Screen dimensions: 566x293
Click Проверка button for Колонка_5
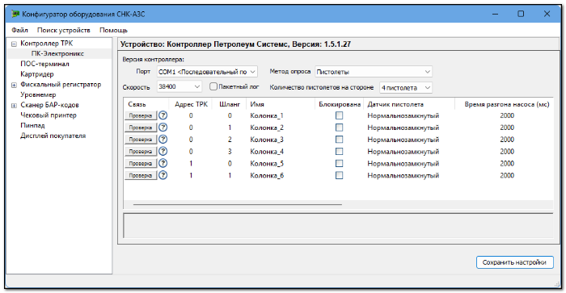click(x=141, y=164)
